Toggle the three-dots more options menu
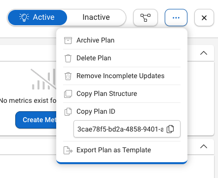 tap(176, 18)
